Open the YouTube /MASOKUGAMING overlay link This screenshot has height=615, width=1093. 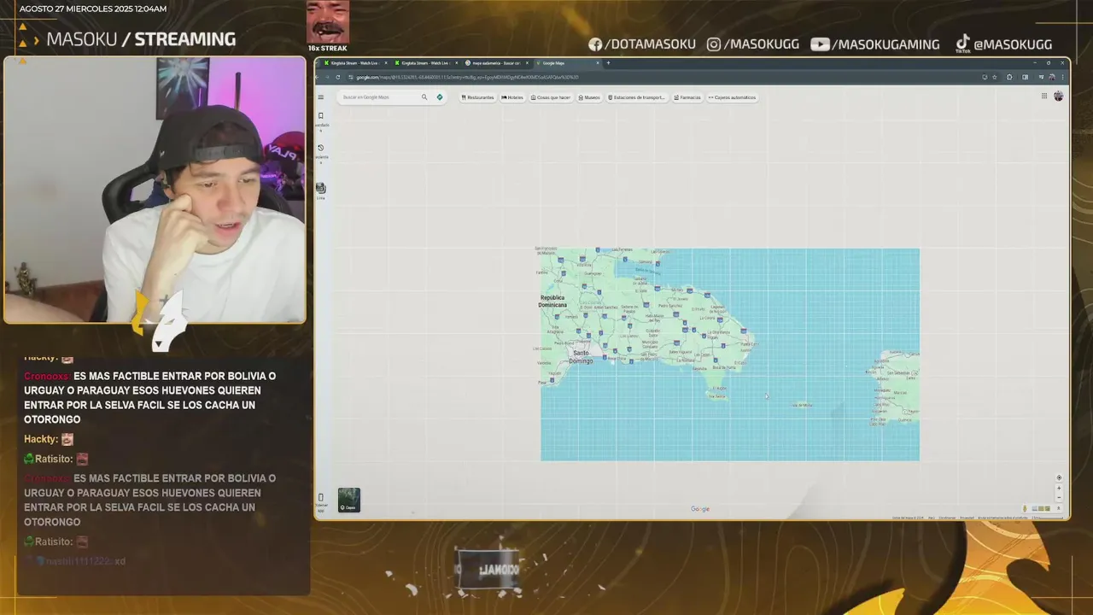(x=875, y=44)
